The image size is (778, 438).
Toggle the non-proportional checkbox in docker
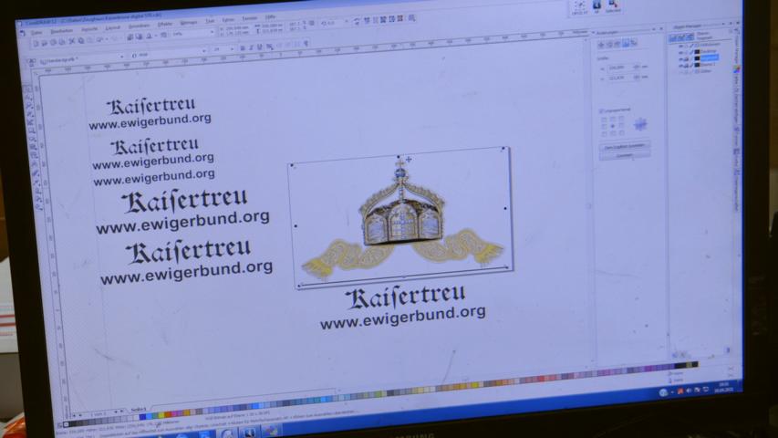point(601,111)
